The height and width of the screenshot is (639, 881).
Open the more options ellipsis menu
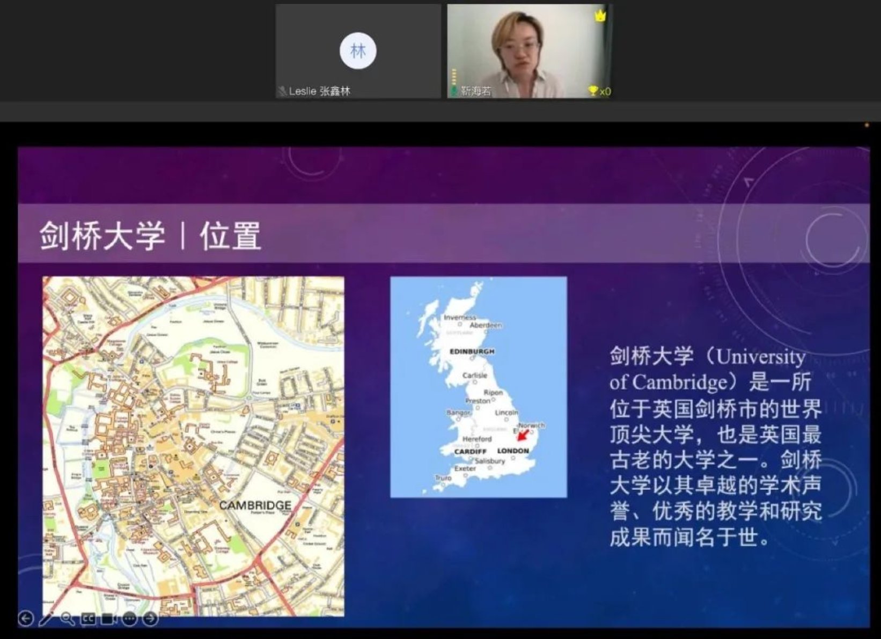[x=129, y=619]
